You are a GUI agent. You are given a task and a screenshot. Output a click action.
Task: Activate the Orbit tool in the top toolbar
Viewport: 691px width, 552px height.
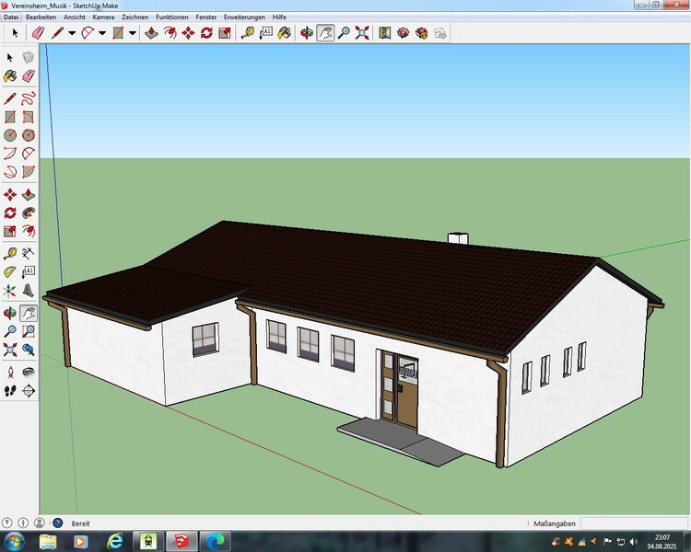pos(307,33)
